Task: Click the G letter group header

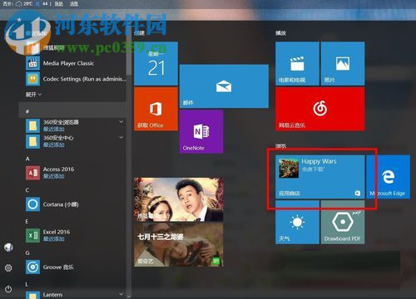Action: 27,252
